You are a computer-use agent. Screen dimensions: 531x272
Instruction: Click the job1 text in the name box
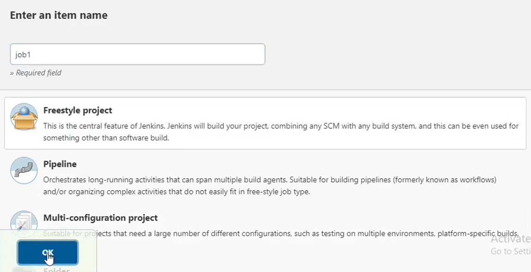coord(23,54)
